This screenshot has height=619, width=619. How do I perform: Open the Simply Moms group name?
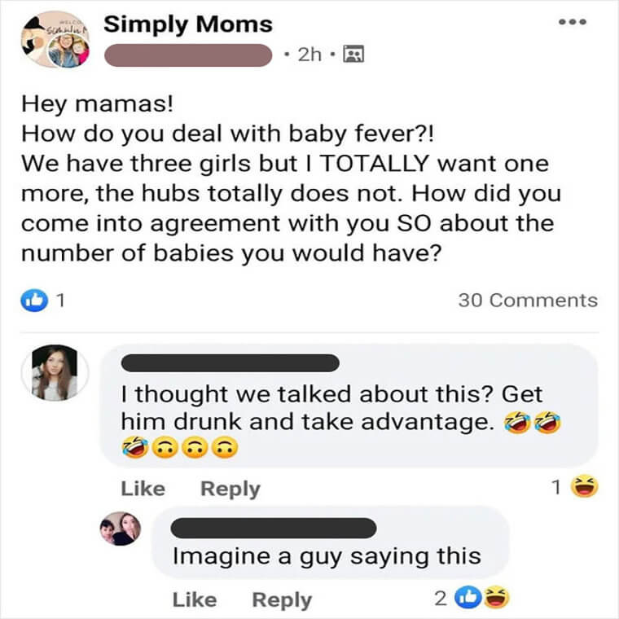[188, 24]
